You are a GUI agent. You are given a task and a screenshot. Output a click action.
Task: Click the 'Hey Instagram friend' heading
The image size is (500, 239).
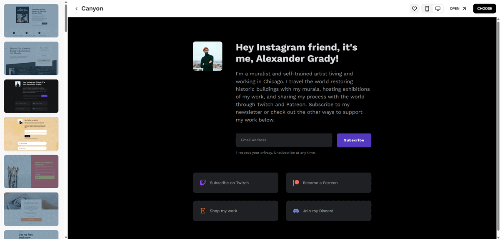click(x=297, y=53)
